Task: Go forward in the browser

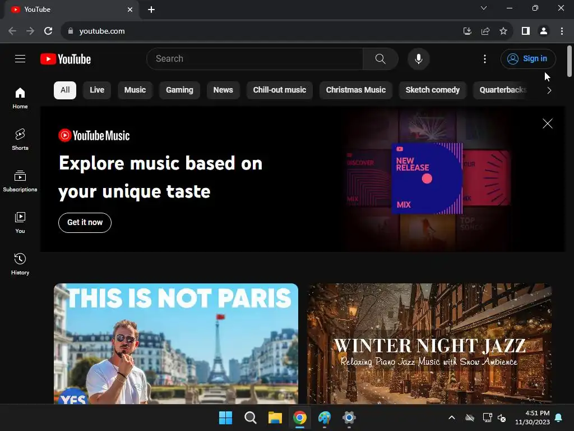Action: click(30, 31)
